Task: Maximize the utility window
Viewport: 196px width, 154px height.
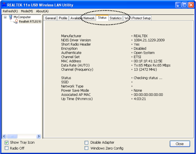Action: pyautogui.click(x=185, y=5)
